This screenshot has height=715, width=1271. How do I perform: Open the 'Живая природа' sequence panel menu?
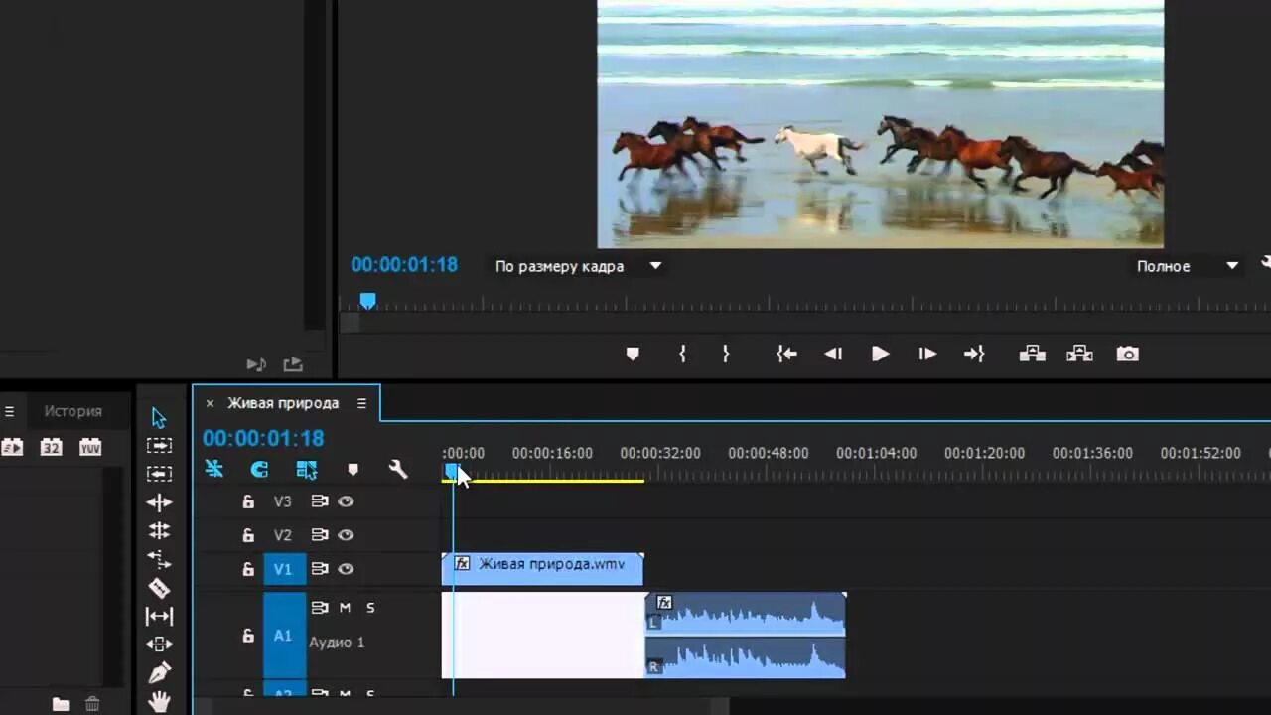point(361,403)
